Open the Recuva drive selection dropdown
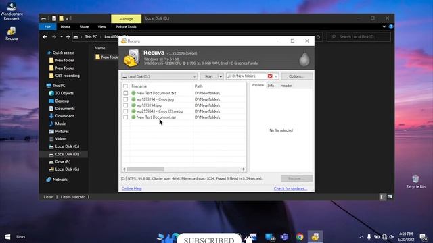This screenshot has height=243, width=433. pyautogui.click(x=160, y=76)
